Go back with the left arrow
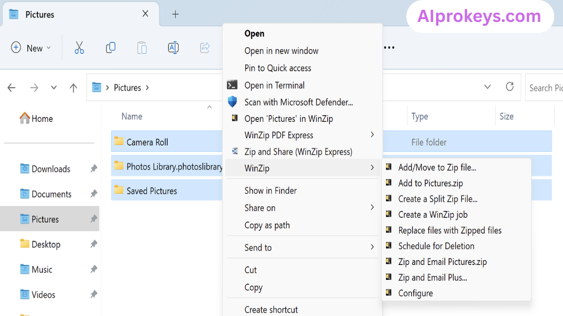563x316 pixels. (12, 87)
